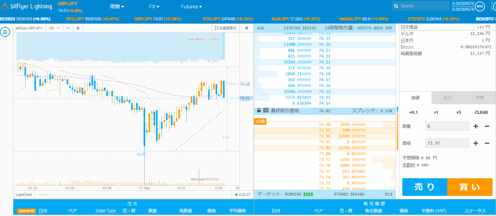Focus the 価格 price input field
This screenshot has width=496, height=216.
tap(447, 143)
